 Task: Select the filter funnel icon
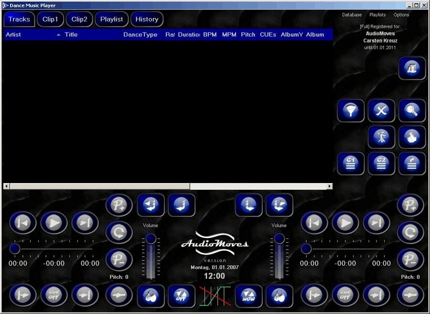351,110
